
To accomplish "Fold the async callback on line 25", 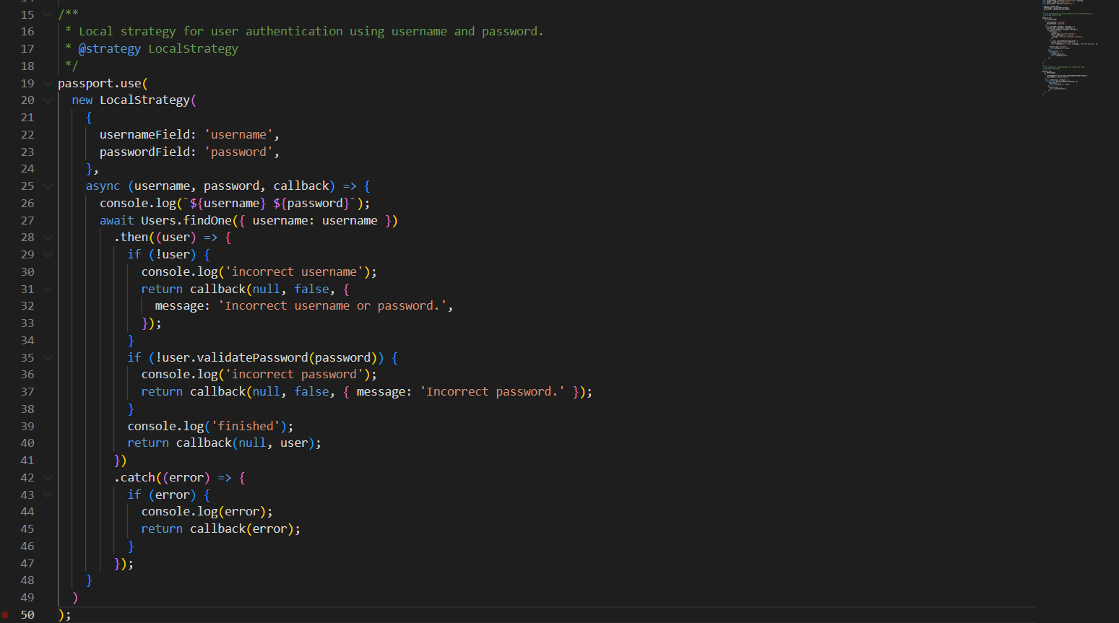I will 48,186.
